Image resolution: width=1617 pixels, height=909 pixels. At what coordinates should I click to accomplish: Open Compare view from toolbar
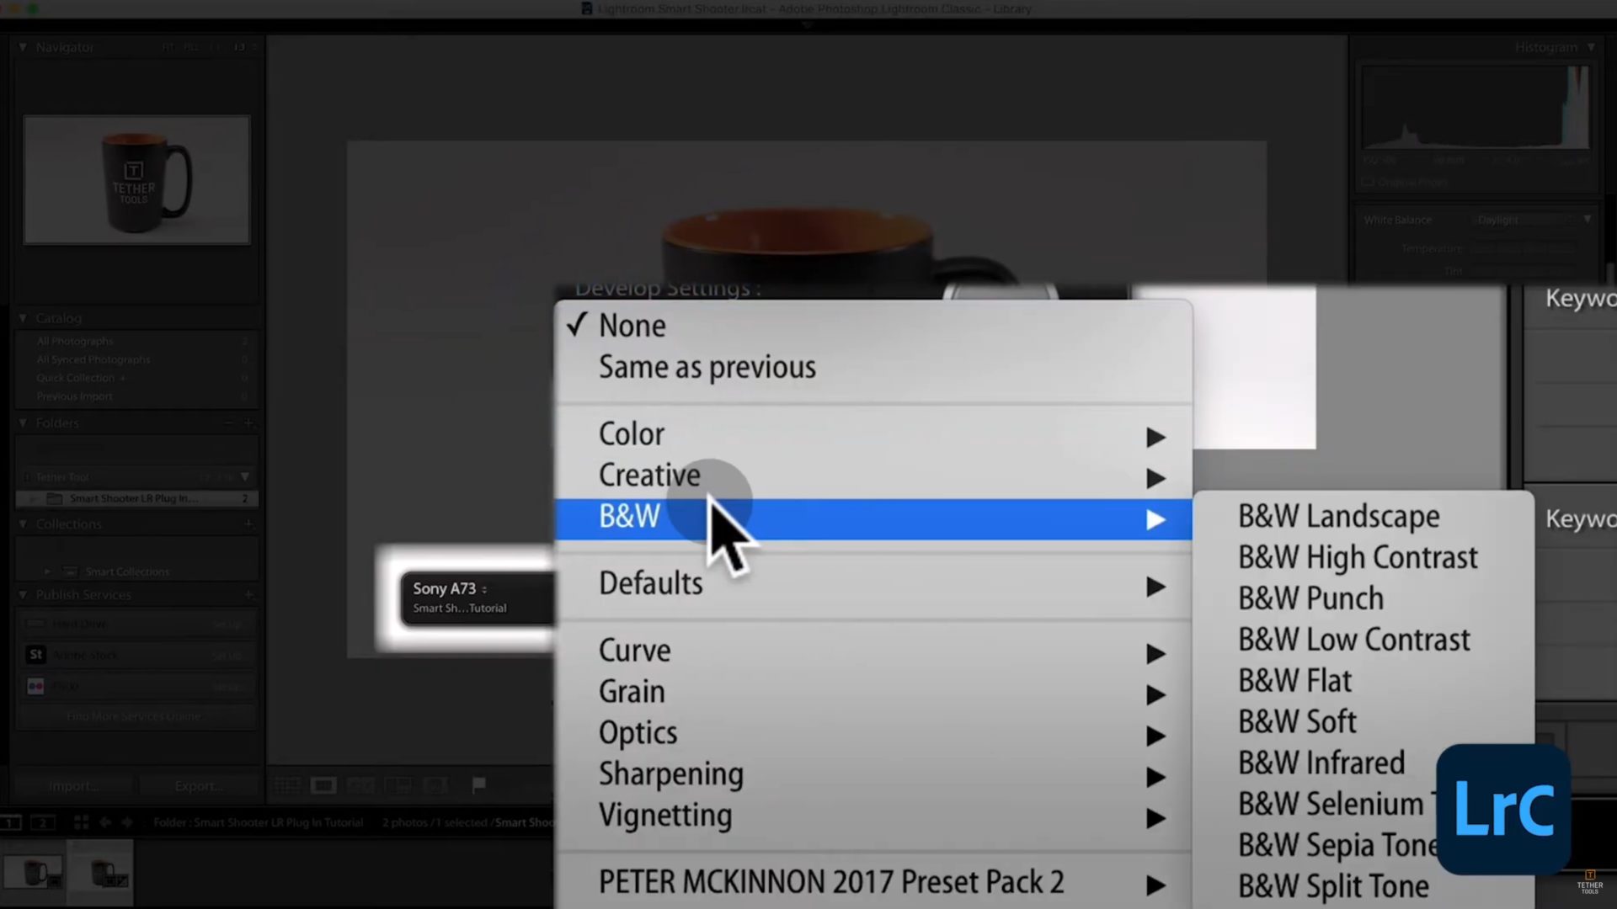pos(360,785)
